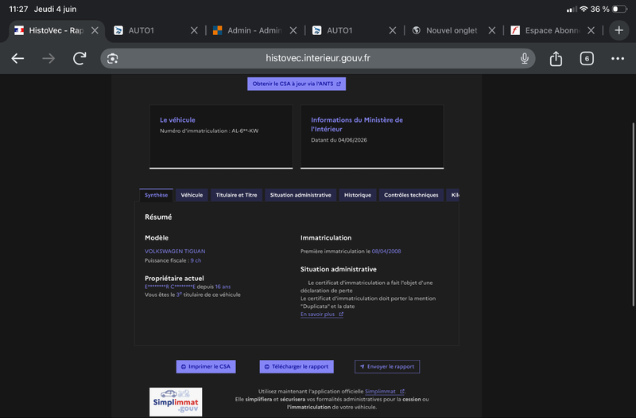Click the 08/04/2008 registration date

point(386,251)
